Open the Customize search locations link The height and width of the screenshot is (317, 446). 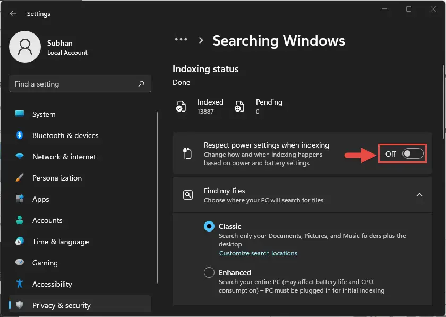click(x=258, y=253)
